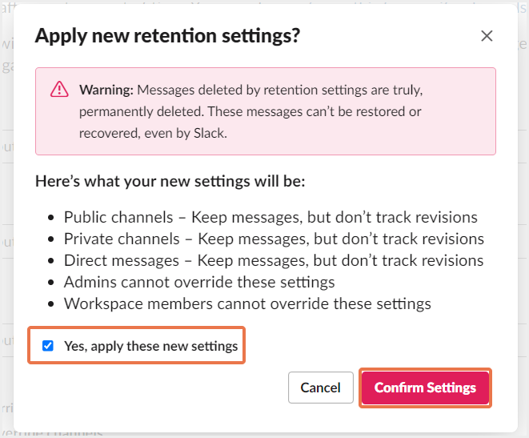The height and width of the screenshot is (438, 529).
Task: Click the "Apply new retention settings?" title
Action: click(167, 36)
